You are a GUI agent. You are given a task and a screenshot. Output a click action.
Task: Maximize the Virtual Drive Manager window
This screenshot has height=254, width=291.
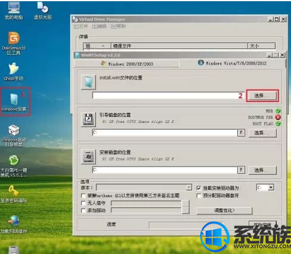pos(276,19)
